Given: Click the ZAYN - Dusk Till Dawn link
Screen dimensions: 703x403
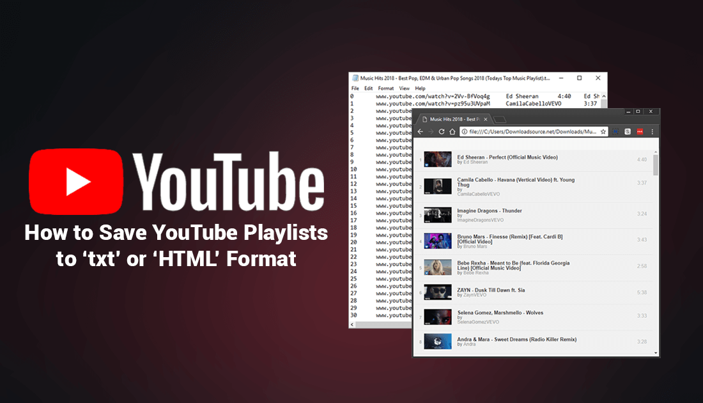Looking at the screenshot, I should (491, 290).
